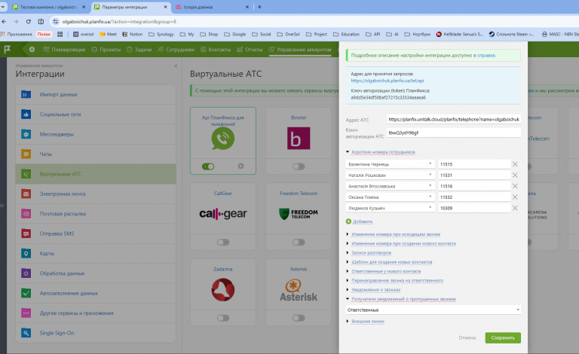Open the справке help link

(x=486, y=55)
